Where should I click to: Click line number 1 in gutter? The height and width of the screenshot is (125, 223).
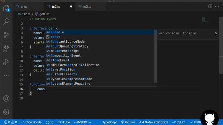(x=22, y=19)
